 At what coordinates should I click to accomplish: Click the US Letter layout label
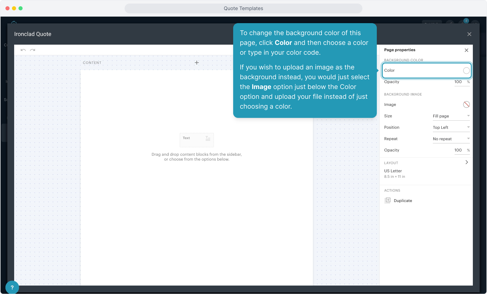click(x=393, y=171)
